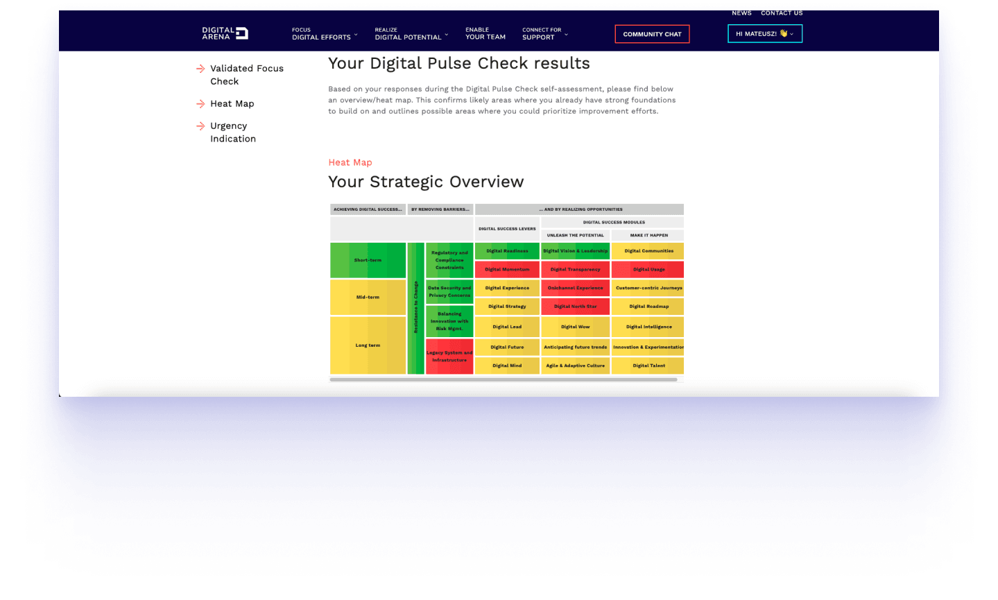Select the Data Security and Privacy Concerns cell
The width and height of the screenshot is (998, 600).
pyautogui.click(x=449, y=291)
